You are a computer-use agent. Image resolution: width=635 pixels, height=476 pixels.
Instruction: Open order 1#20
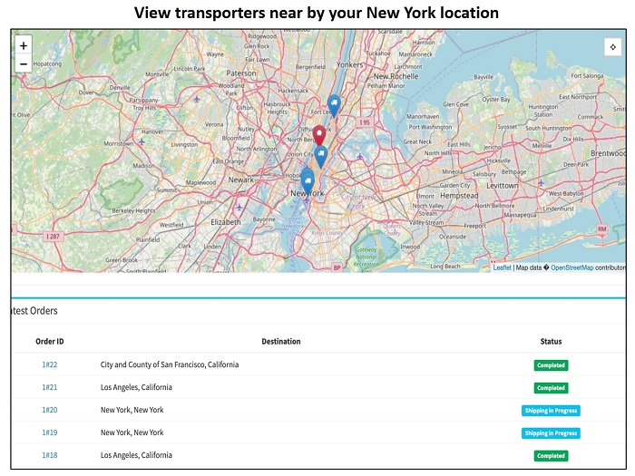[50, 410]
